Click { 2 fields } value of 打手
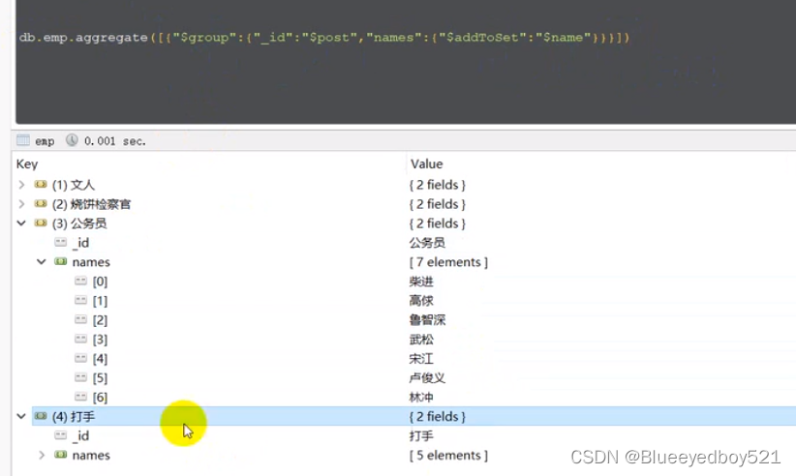The height and width of the screenshot is (476, 796). (x=437, y=416)
